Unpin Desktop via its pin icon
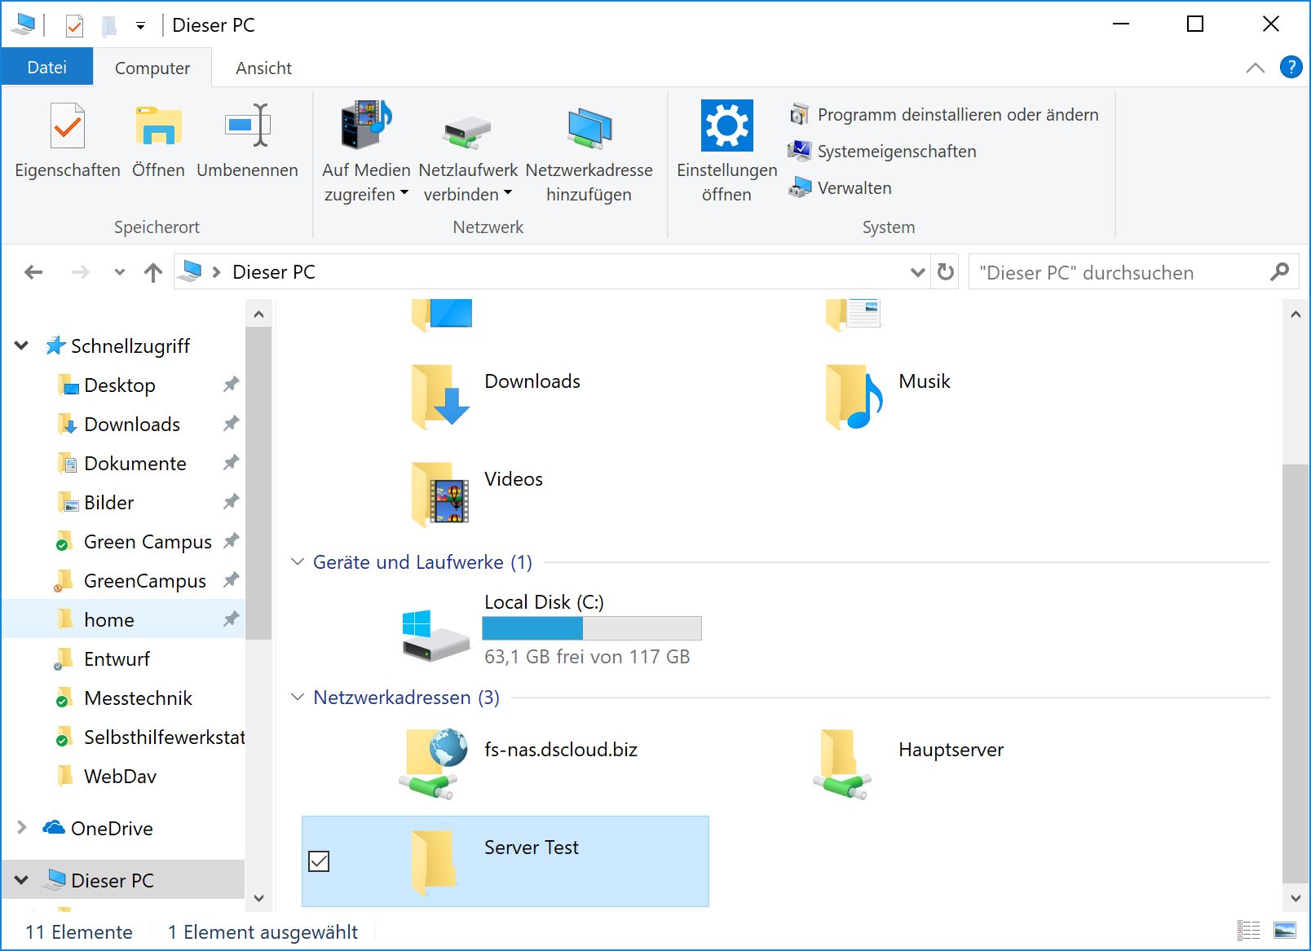Image resolution: width=1311 pixels, height=951 pixels. click(x=232, y=384)
